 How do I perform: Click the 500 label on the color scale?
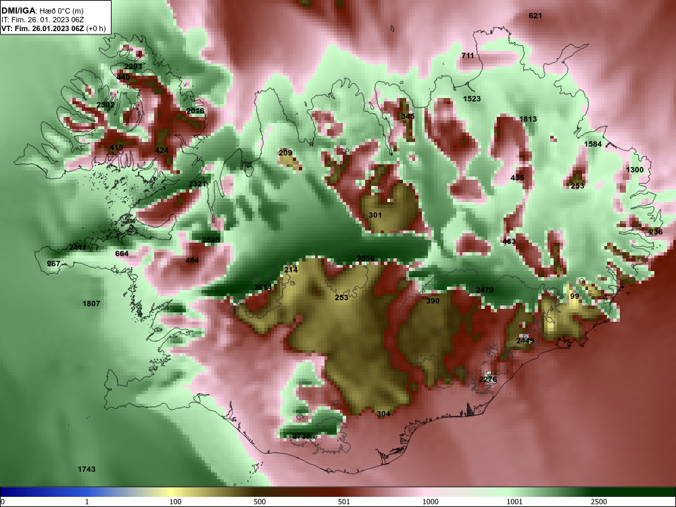coord(260,502)
